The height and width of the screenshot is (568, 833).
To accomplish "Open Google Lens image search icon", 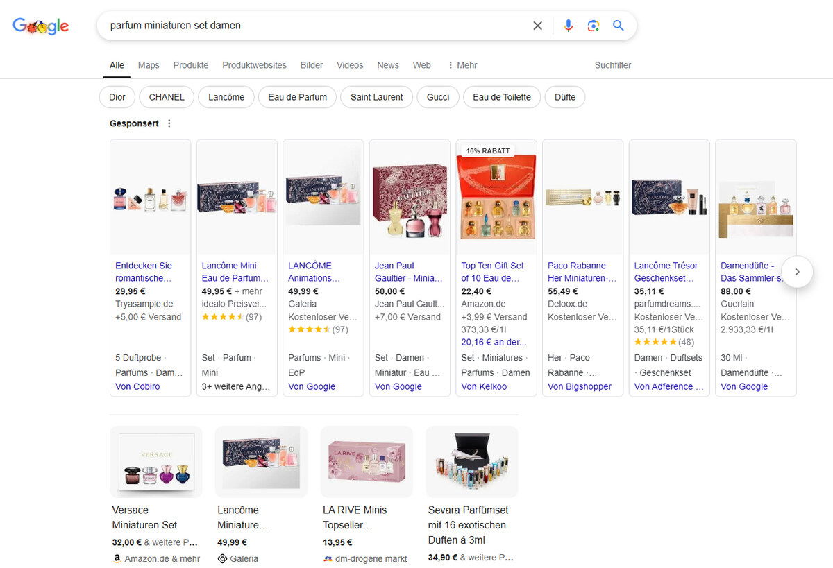I will pos(593,26).
